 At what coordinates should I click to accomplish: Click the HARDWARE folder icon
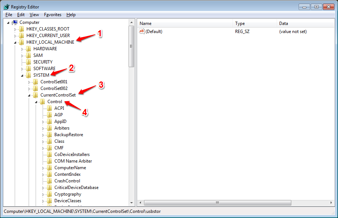pos(28,49)
